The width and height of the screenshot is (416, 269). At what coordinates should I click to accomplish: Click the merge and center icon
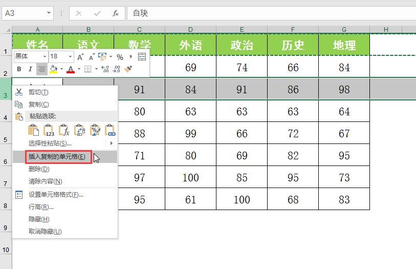pos(142,56)
